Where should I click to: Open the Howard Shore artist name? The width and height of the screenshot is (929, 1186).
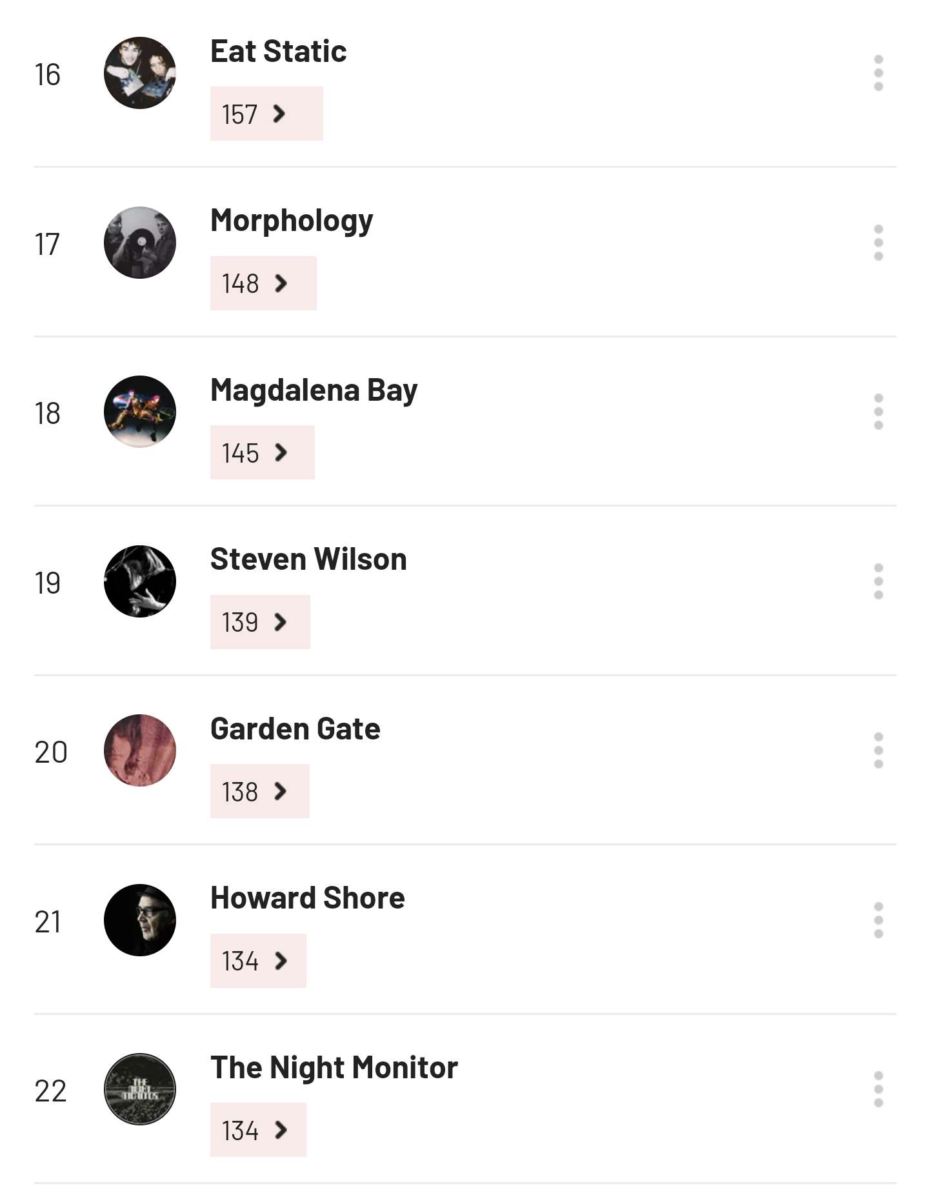[307, 898]
